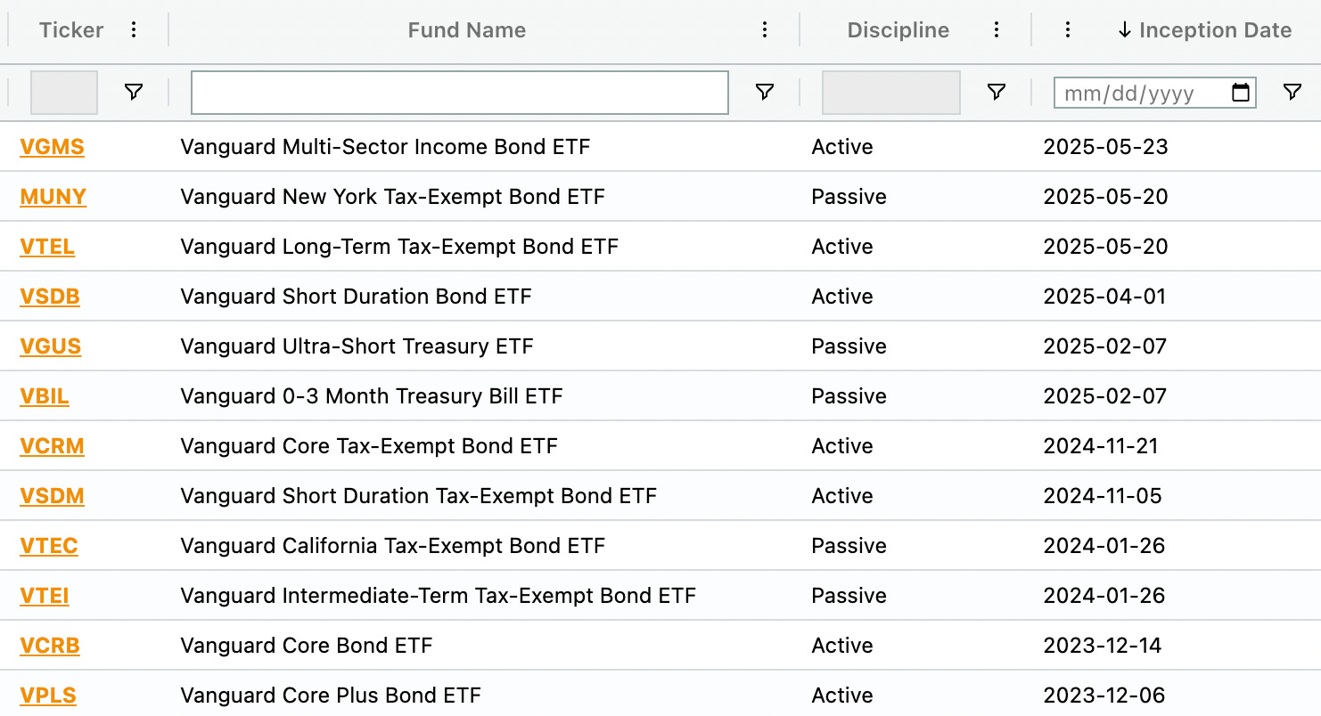Open the VSDM ticker link
This screenshot has height=716, width=1321.
tap(52, 496)
